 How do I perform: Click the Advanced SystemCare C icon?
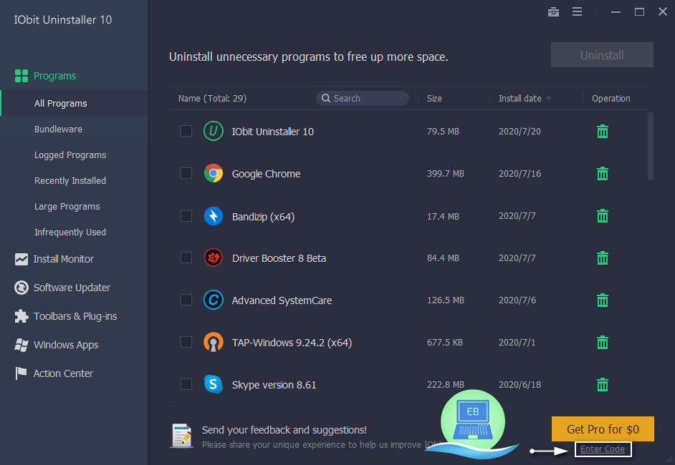click(x=213, y=300)
